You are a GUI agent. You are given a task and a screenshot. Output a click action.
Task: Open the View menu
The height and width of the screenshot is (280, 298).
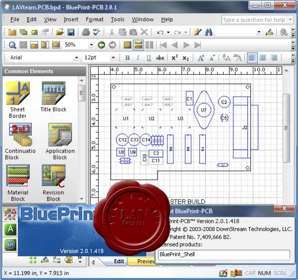tap(50, 19)
